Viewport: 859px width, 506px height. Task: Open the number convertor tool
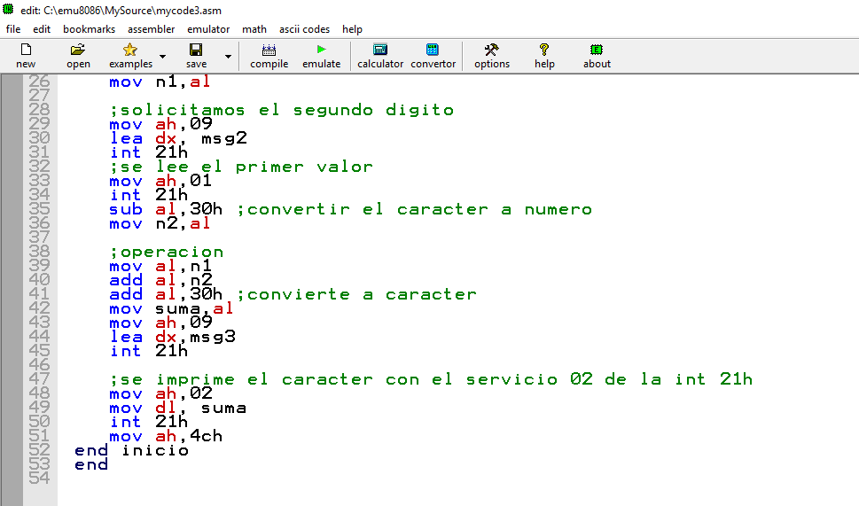click(x=433, y=50)
